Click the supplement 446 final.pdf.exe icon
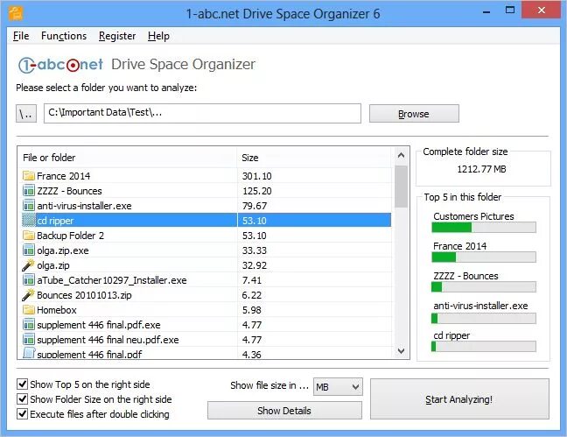 pos(29,324)
